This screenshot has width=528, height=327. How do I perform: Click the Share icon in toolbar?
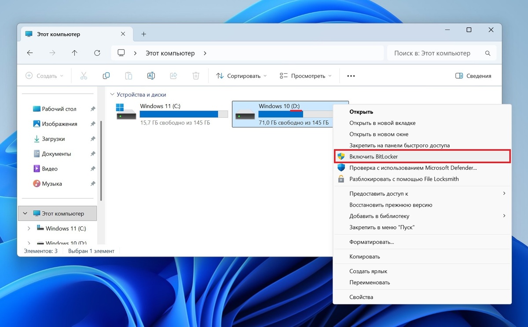[x=173, y=76]
